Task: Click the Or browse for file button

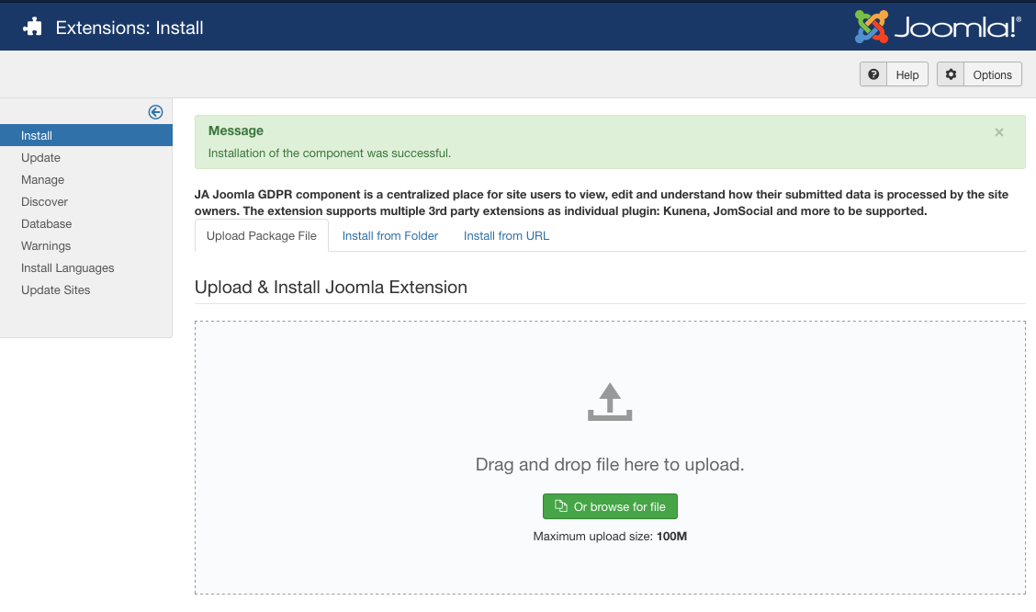Action: click(610, 506)
